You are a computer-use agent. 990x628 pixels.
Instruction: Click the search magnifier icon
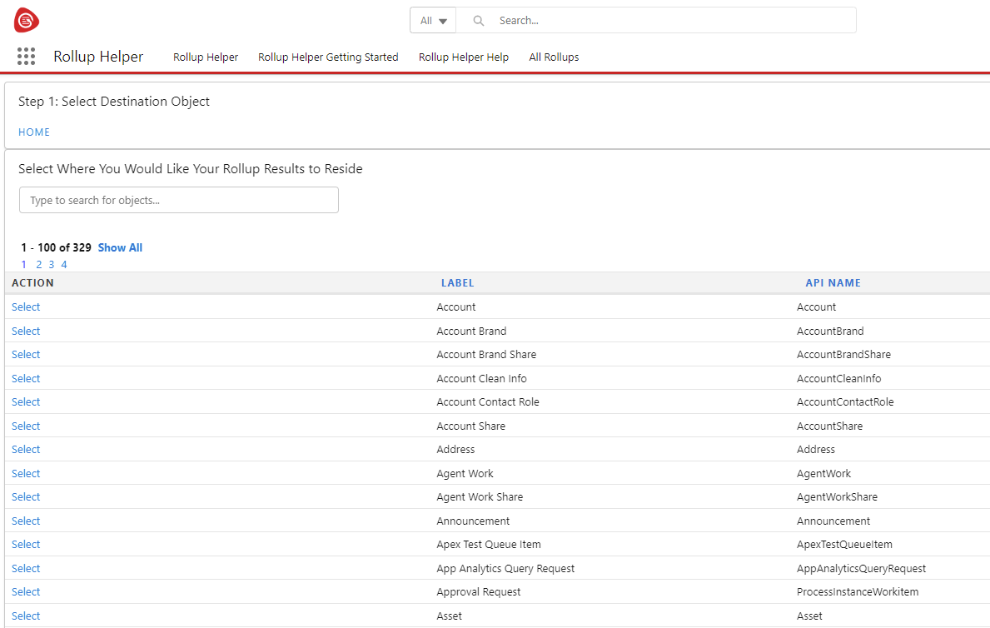[x=479, y=21]
